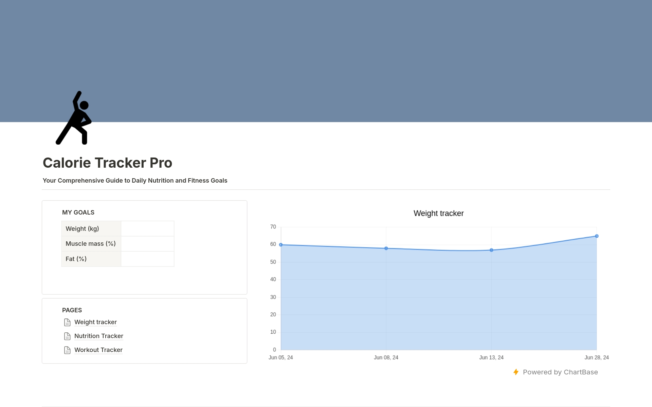
Task: Click the Weight tracker chart title
Action: (x=438, y=213)
